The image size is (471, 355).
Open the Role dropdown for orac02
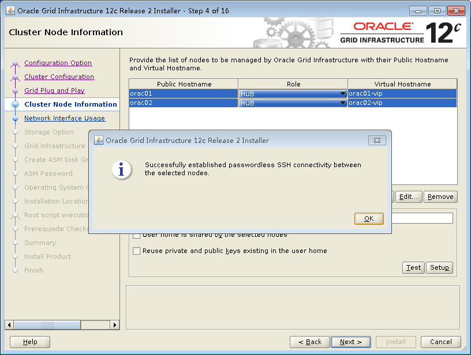click(293, 103)
